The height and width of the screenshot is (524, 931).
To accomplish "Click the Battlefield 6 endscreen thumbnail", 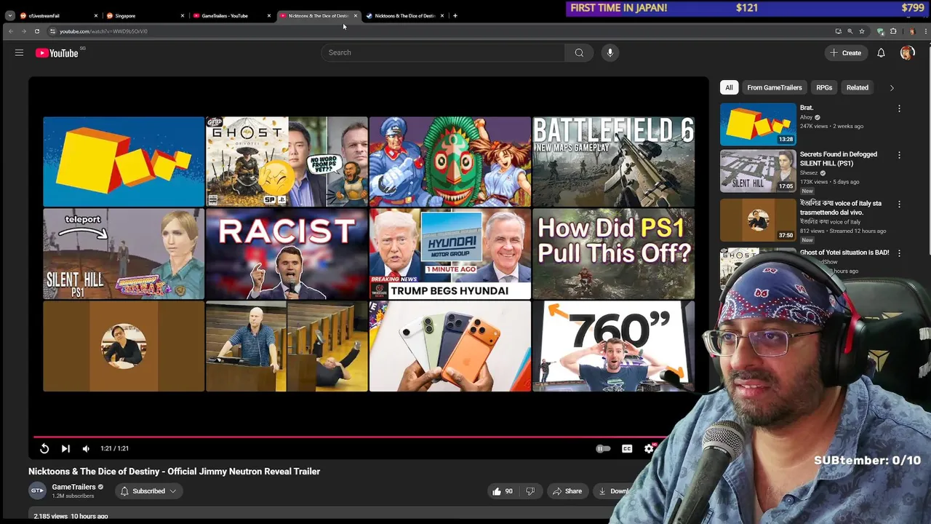I will 613,162.
